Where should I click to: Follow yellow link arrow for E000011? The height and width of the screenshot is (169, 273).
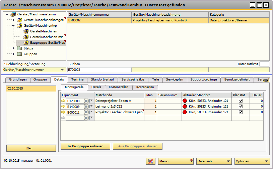coord(63,112)
